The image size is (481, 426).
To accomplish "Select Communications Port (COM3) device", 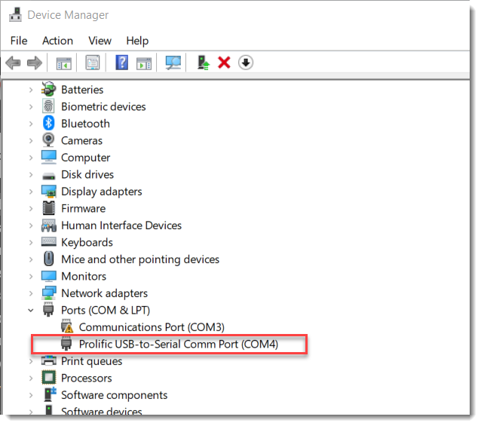I will 152,327.
